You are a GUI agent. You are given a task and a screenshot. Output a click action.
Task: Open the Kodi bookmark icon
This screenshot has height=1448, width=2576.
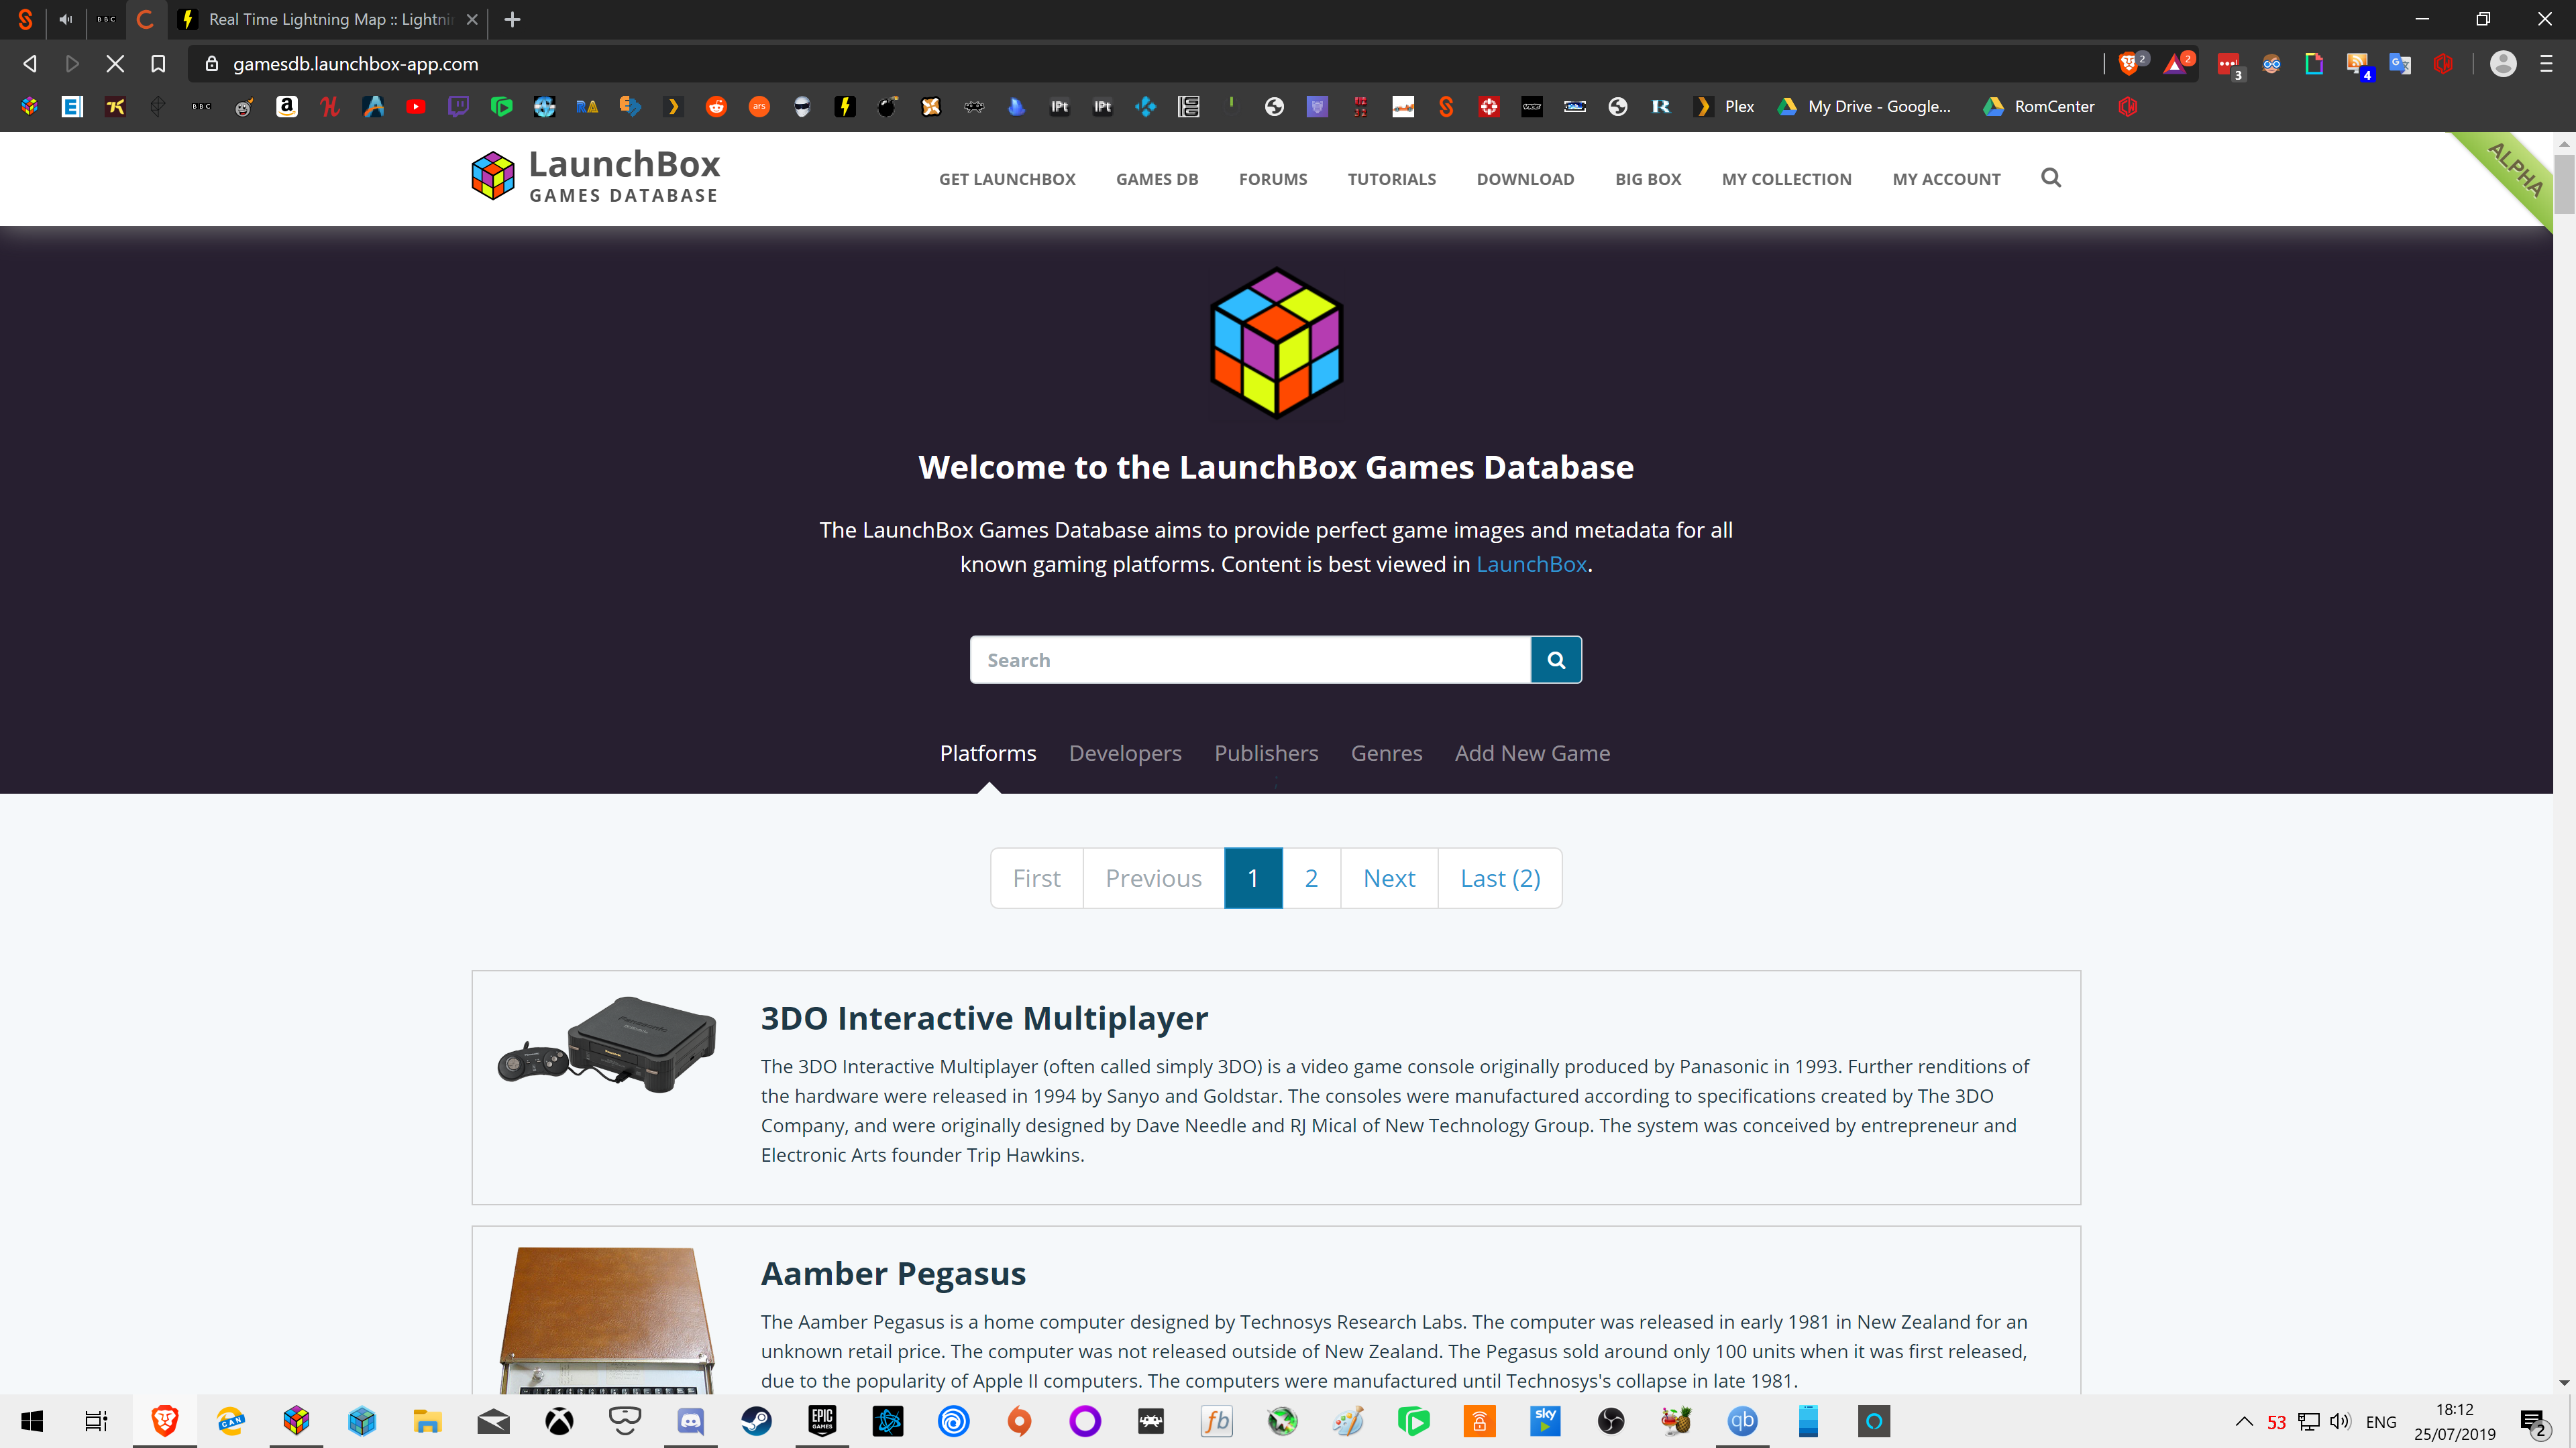(x=1146, y=106)
